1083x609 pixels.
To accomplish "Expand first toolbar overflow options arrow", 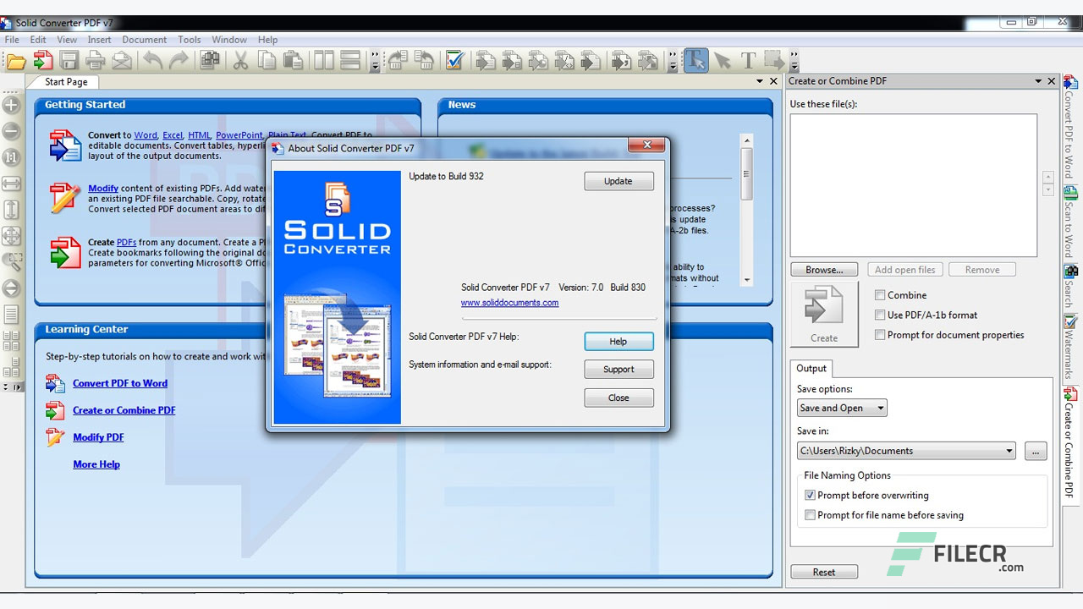I will coord(375,61).
